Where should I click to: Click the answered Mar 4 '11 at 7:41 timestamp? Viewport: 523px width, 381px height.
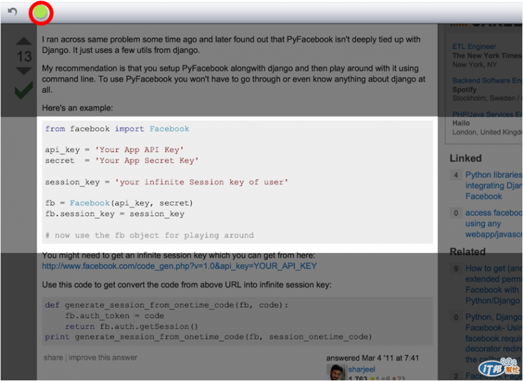[x=372, y=358]
